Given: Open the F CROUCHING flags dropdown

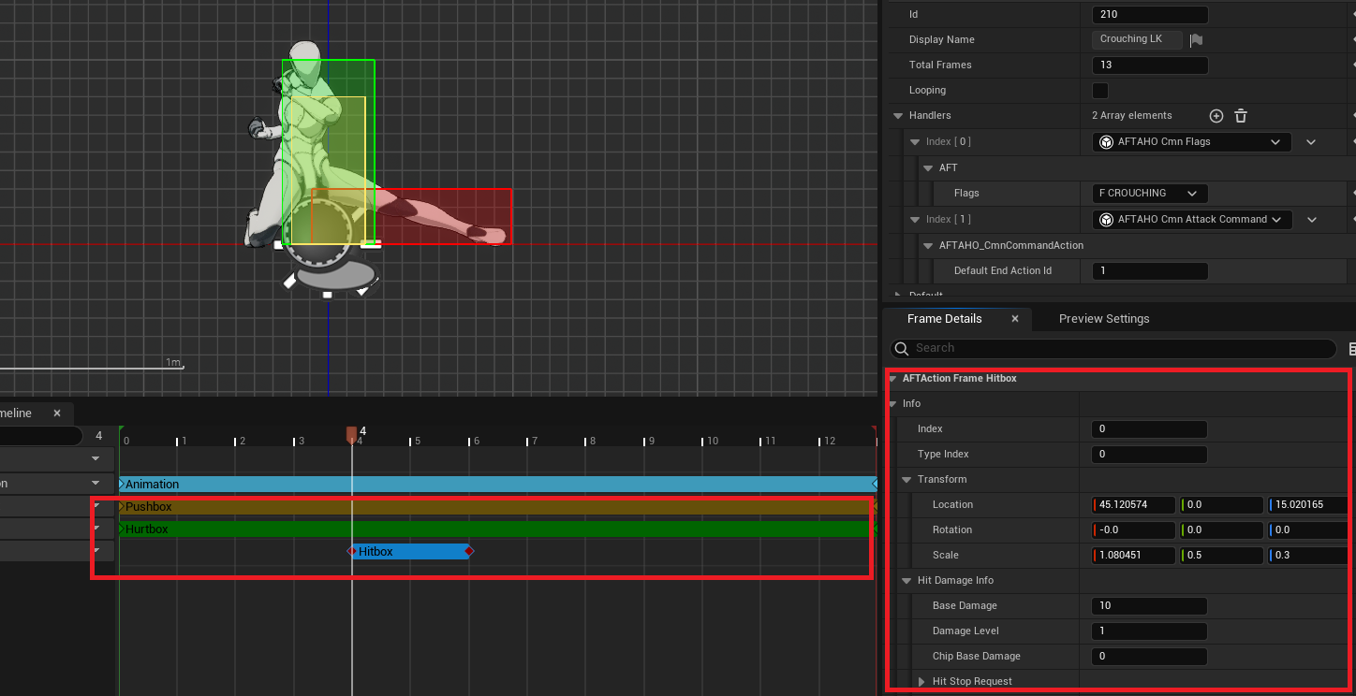Looking at the screenshot, I should point(1148,193).
